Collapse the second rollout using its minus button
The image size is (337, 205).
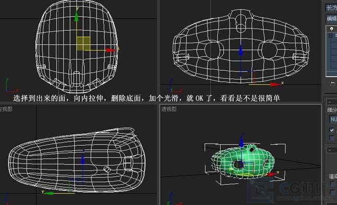coord(330,150)
